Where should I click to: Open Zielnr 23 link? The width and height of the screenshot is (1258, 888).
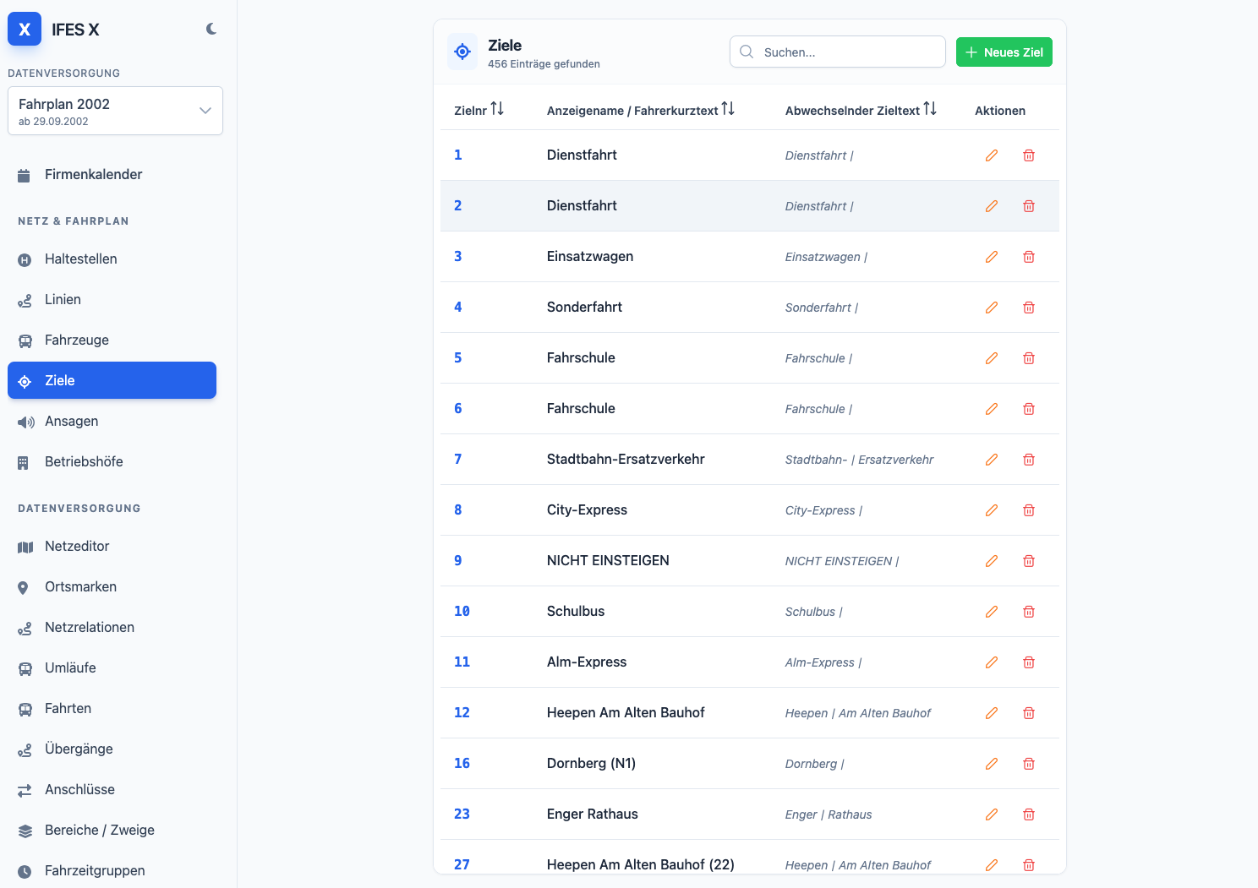coord(462,814)
